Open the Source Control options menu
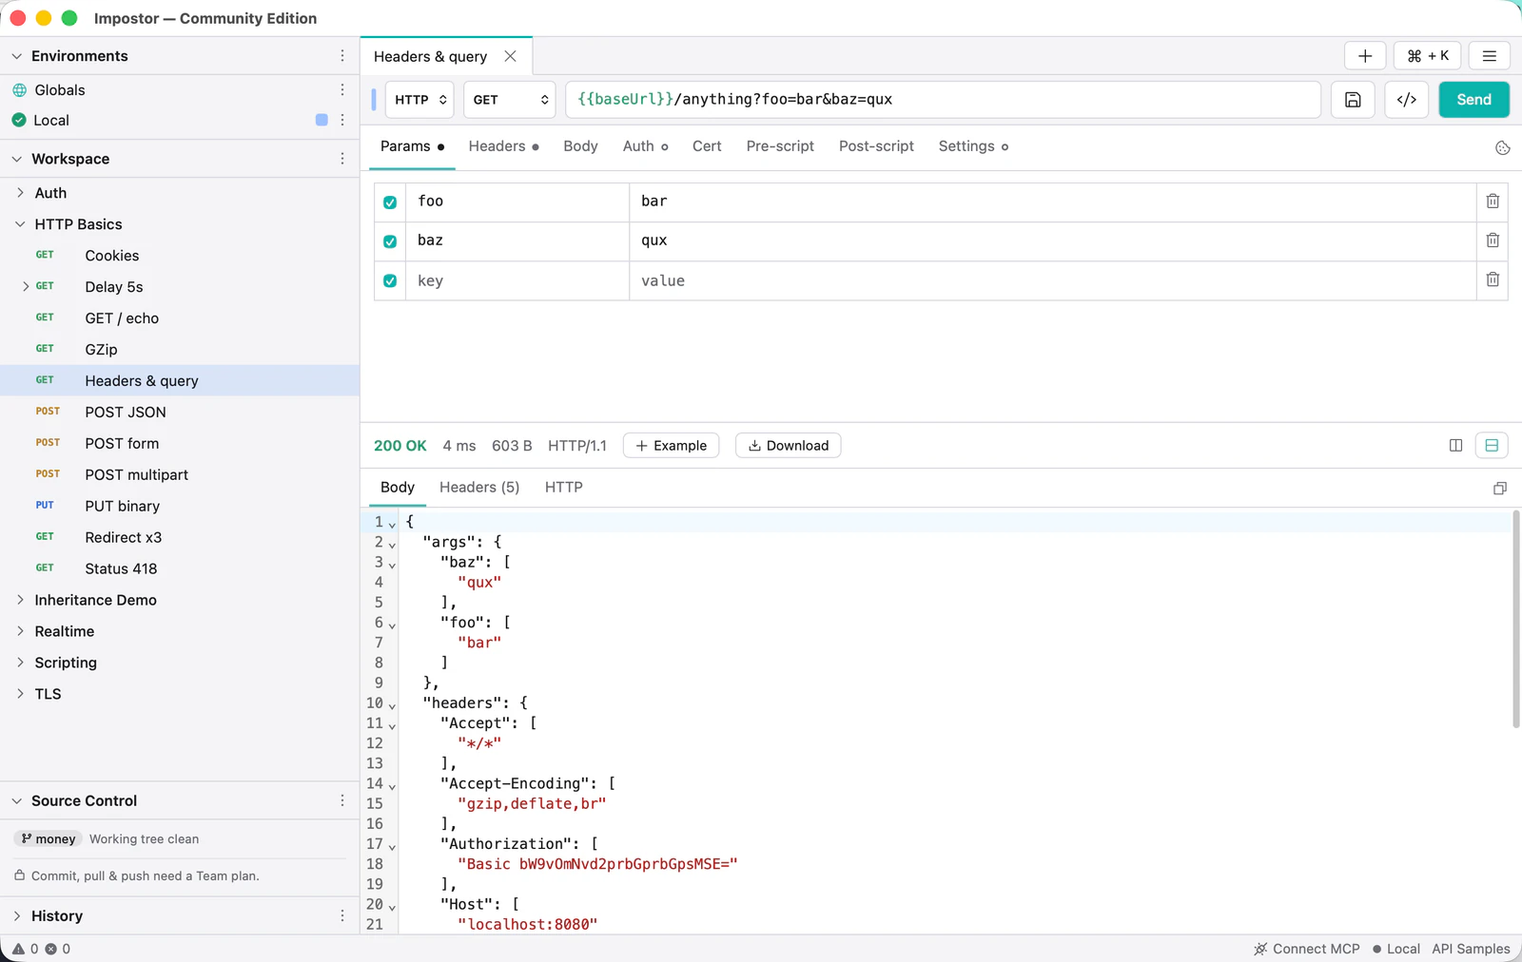The width and height of the screenshot is (1522, 962). pyautogui.click(x=342, y=801)
